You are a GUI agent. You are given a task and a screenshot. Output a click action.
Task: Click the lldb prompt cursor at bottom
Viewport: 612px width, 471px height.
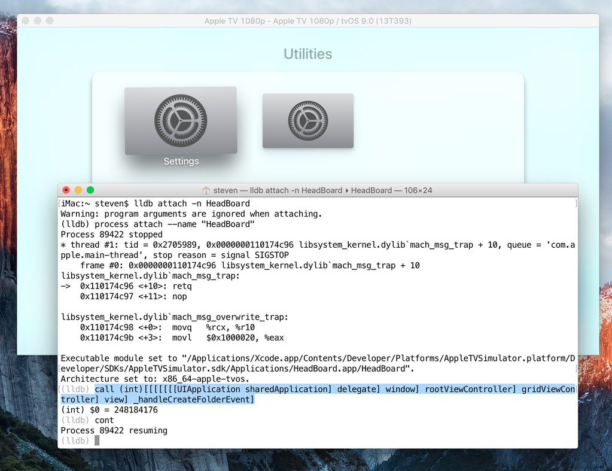97,440
